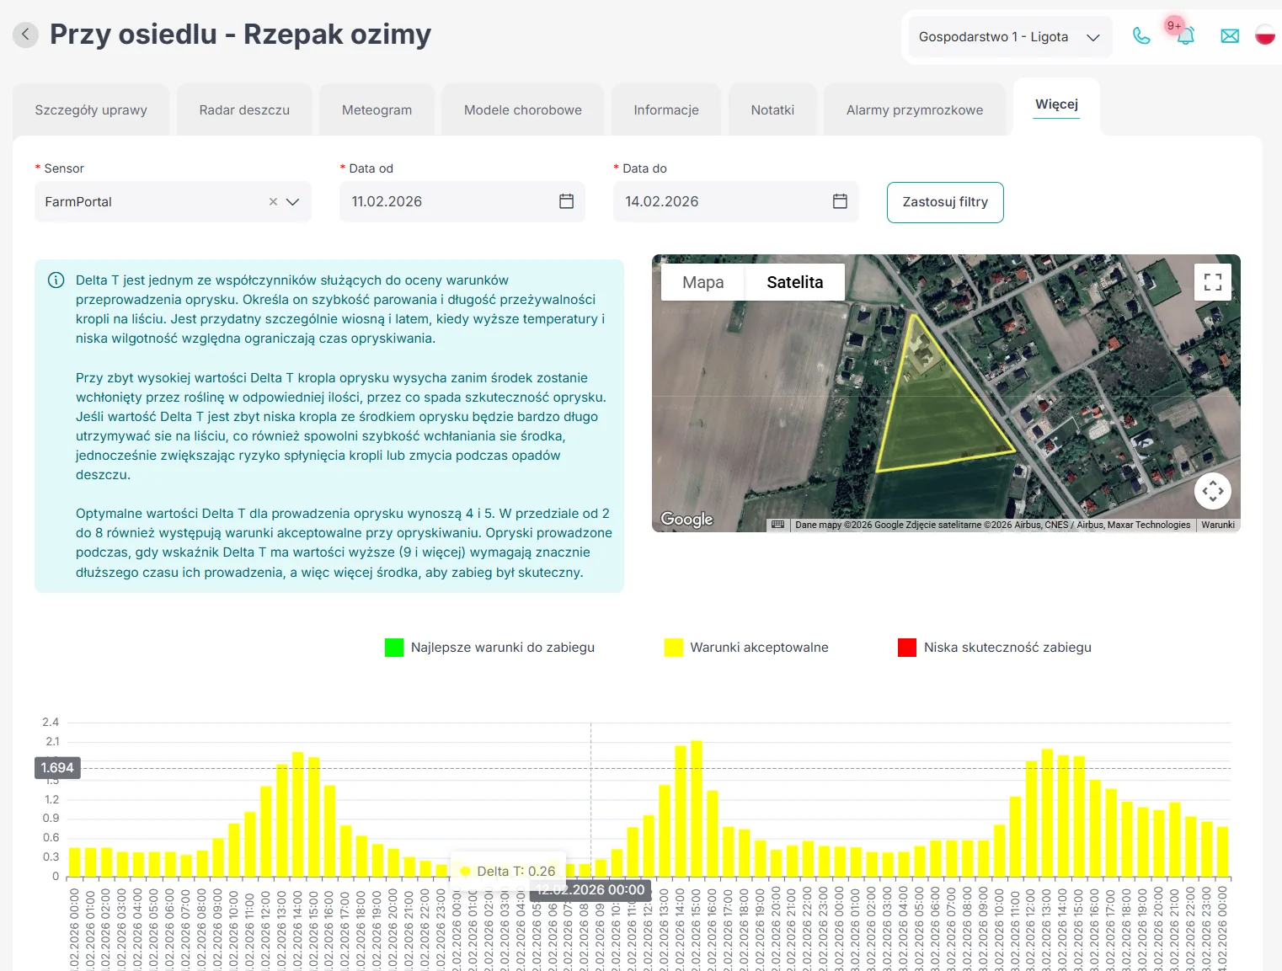Click the Data od date field
This screenshot has height=971, width=1282.
[x=446, y=202]
